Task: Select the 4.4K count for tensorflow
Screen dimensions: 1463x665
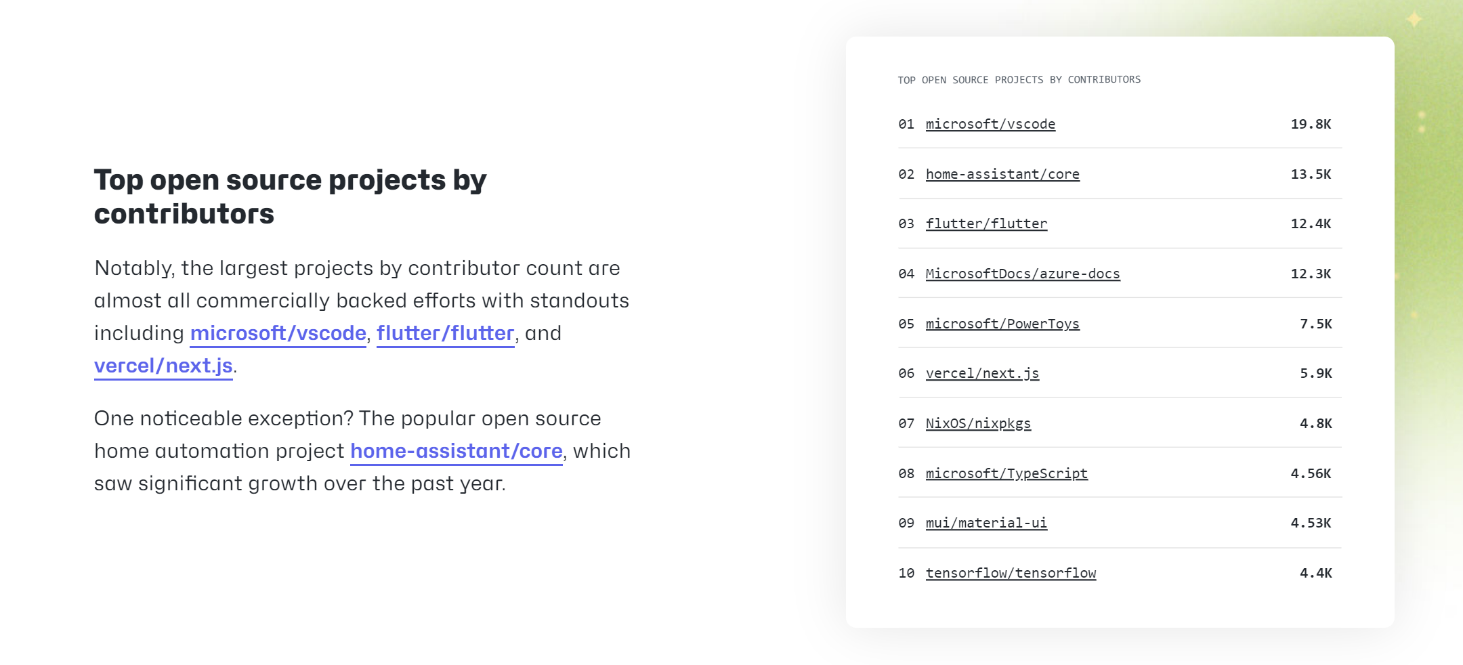Action: point(1315,573)
